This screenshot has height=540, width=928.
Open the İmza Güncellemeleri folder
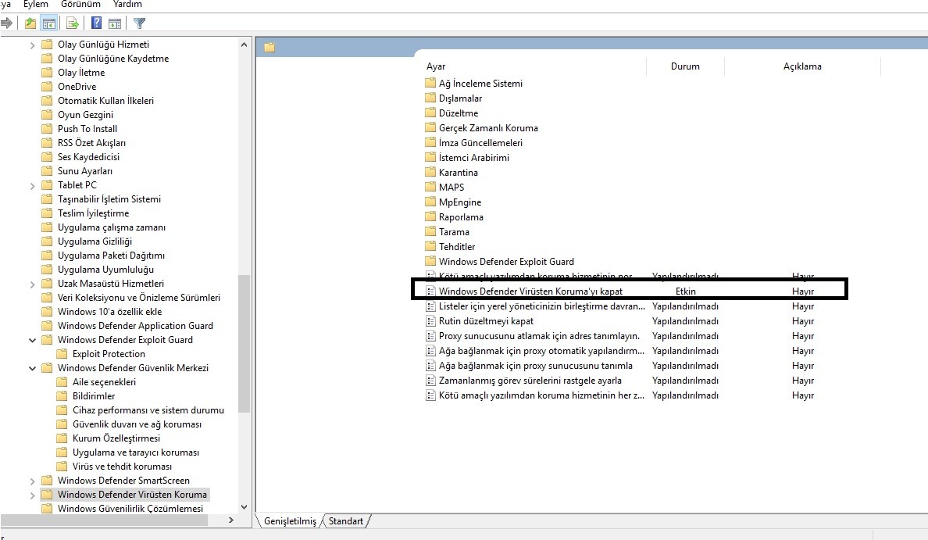coord(480,143)
